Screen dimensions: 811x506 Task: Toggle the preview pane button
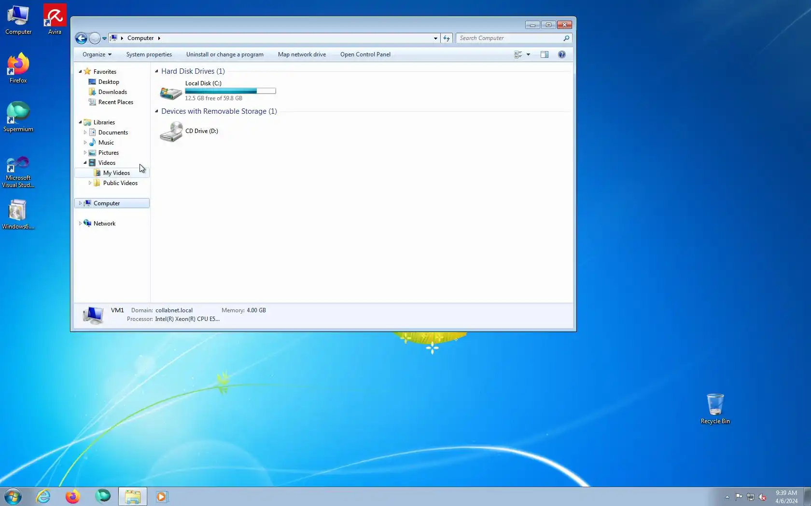click(x=545, y=54)
